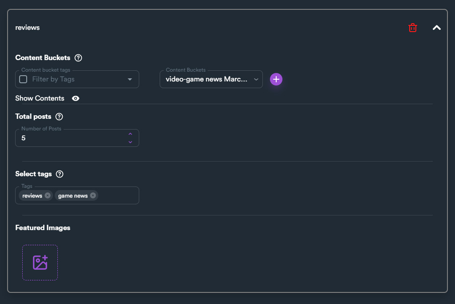The image size is (455, 304).
Task: Click the Show Contents label
Action: (x=40, y=98)
